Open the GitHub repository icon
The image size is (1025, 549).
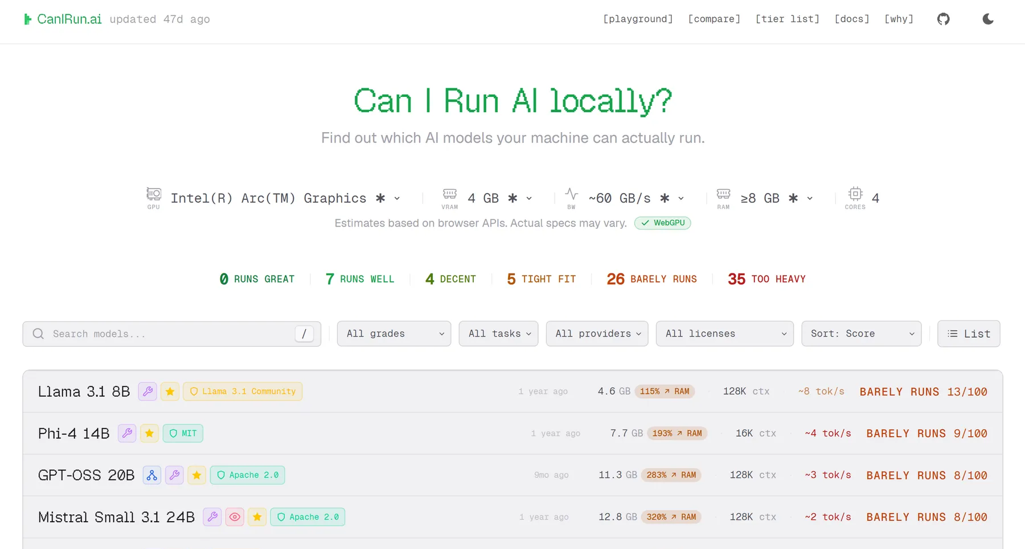pos(943,19)
